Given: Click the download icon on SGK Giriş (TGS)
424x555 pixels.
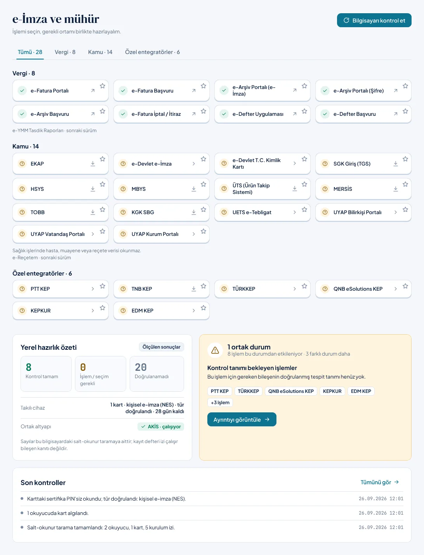Looking at the screenshot, I should (x=396, y=164).
